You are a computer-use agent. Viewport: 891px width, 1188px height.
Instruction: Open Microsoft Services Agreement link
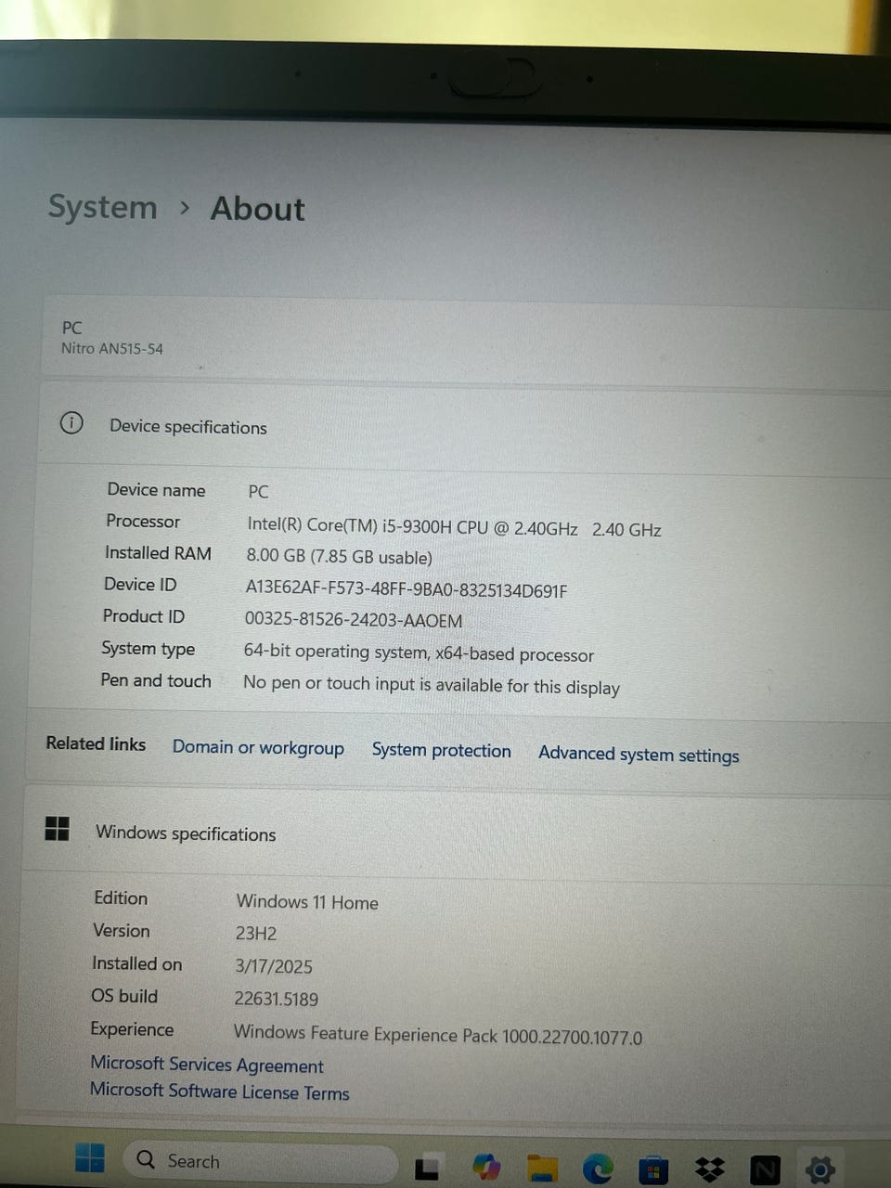tap(207, 1065)
